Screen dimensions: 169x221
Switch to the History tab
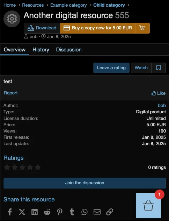[41, 50]
